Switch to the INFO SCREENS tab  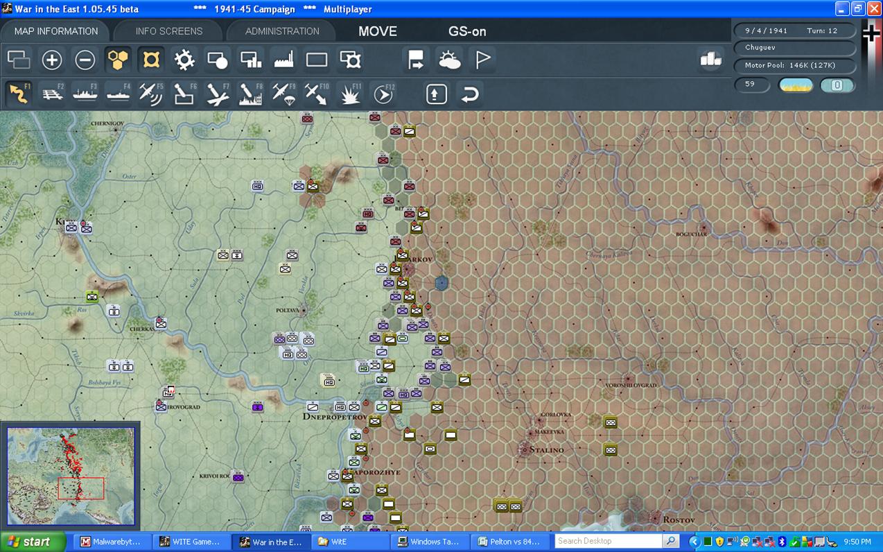tap(169, 31)
